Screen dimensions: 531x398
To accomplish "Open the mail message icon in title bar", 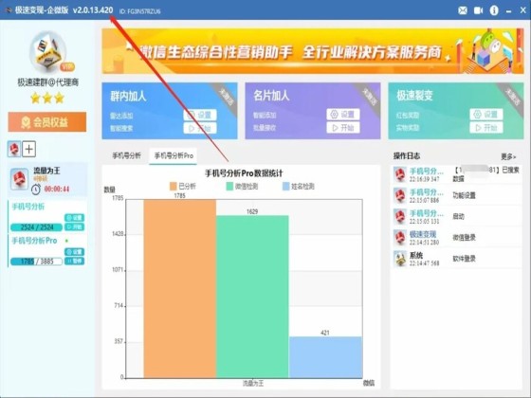I will [463, 10].
